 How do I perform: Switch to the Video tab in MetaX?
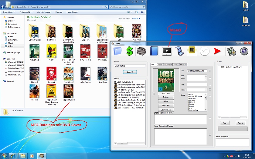click(160, 65)
